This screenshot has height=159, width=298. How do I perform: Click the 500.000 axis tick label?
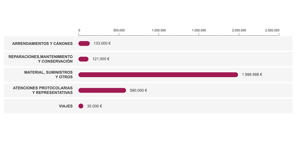pos(119,30)
